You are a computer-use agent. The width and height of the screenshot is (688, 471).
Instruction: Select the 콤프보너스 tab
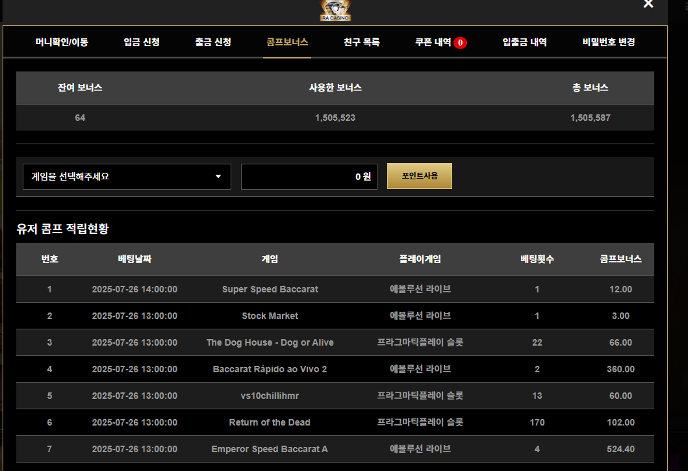click(x=287, y=42)
